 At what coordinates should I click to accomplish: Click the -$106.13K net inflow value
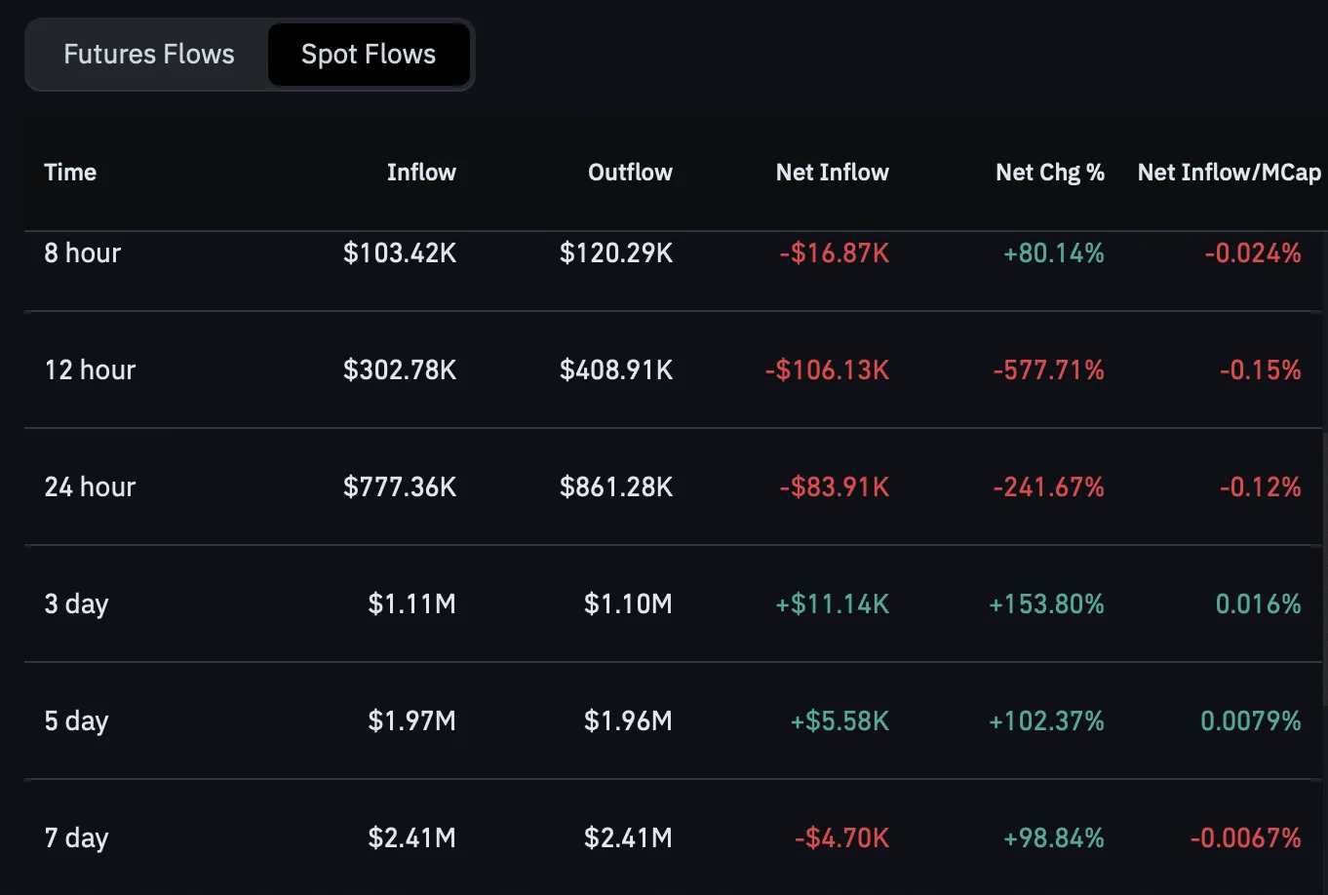pos(827,370)
